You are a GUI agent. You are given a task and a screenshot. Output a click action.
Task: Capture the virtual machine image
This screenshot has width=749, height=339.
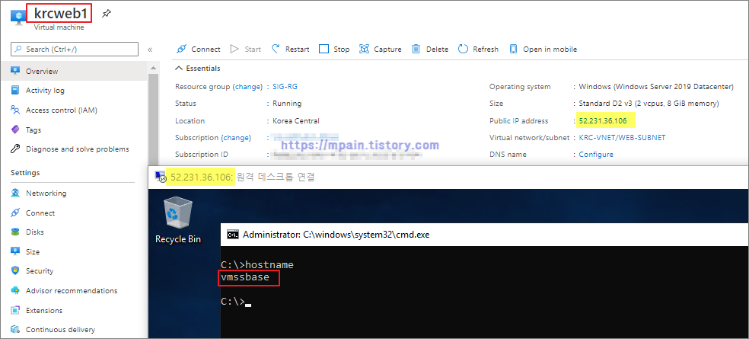381,50
